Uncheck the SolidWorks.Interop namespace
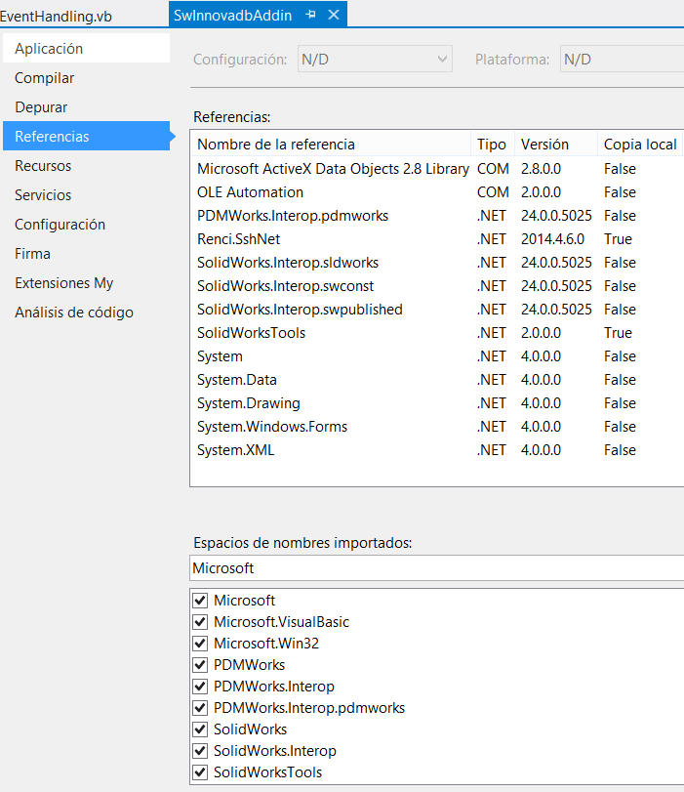Screen dimensions: 684x792 point(200,751)
